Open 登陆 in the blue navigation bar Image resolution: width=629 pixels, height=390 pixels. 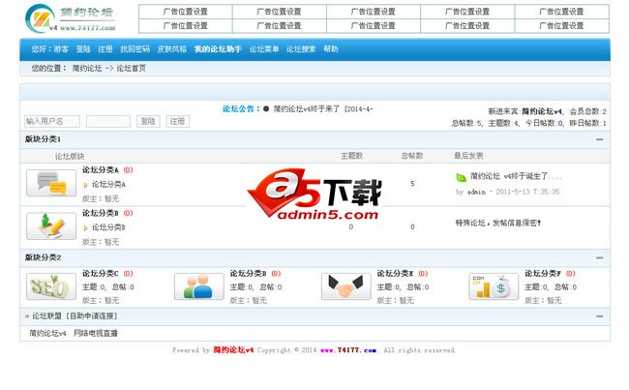pos(83,49)
